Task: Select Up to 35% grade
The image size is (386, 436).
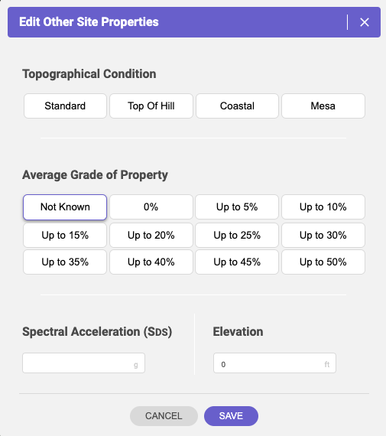Action: (x=65, y=262)
